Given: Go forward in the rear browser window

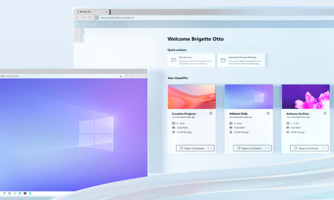Looking at the screenshot, I should point(84,18).
